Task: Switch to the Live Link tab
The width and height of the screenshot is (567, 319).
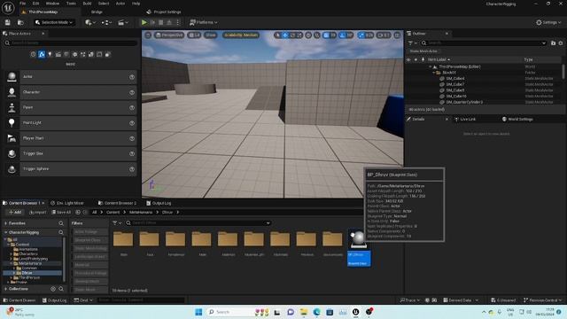Action: pyautogui.click(x=465, y=119)
